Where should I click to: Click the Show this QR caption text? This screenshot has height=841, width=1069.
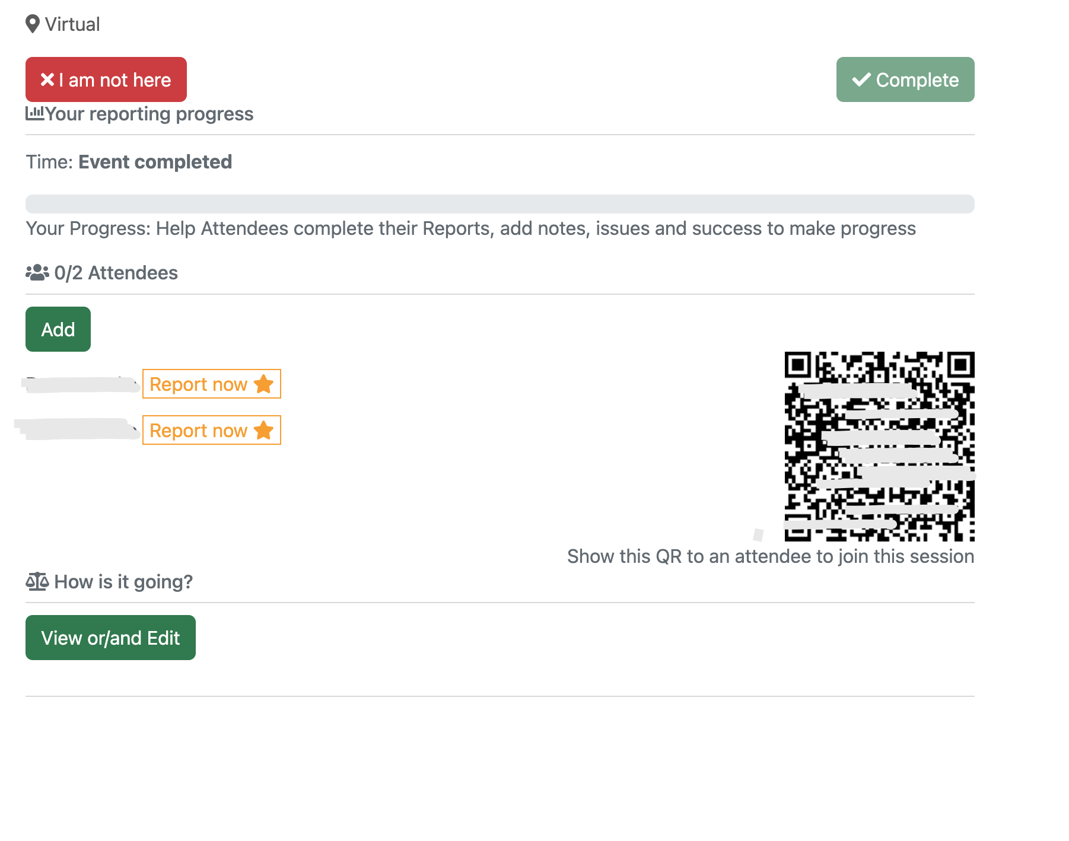tap(771, 556)
